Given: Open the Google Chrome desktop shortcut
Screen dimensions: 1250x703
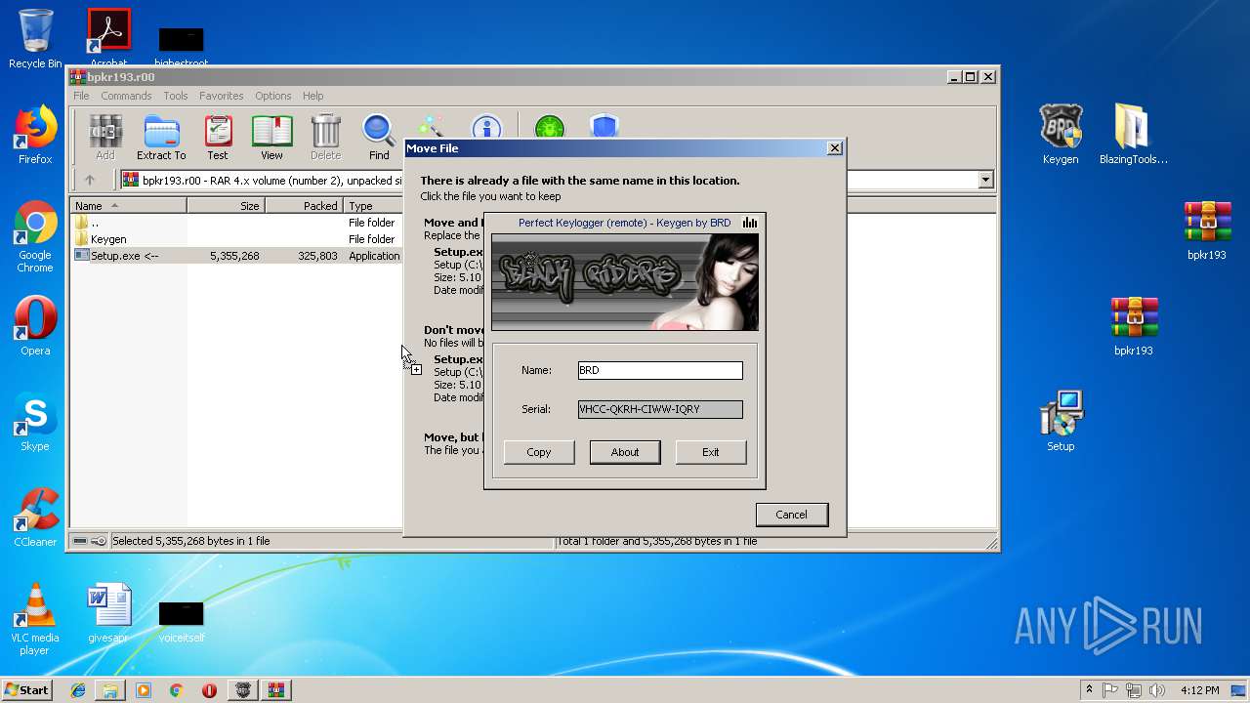Looking at the screenshot, I should (35, 237).
